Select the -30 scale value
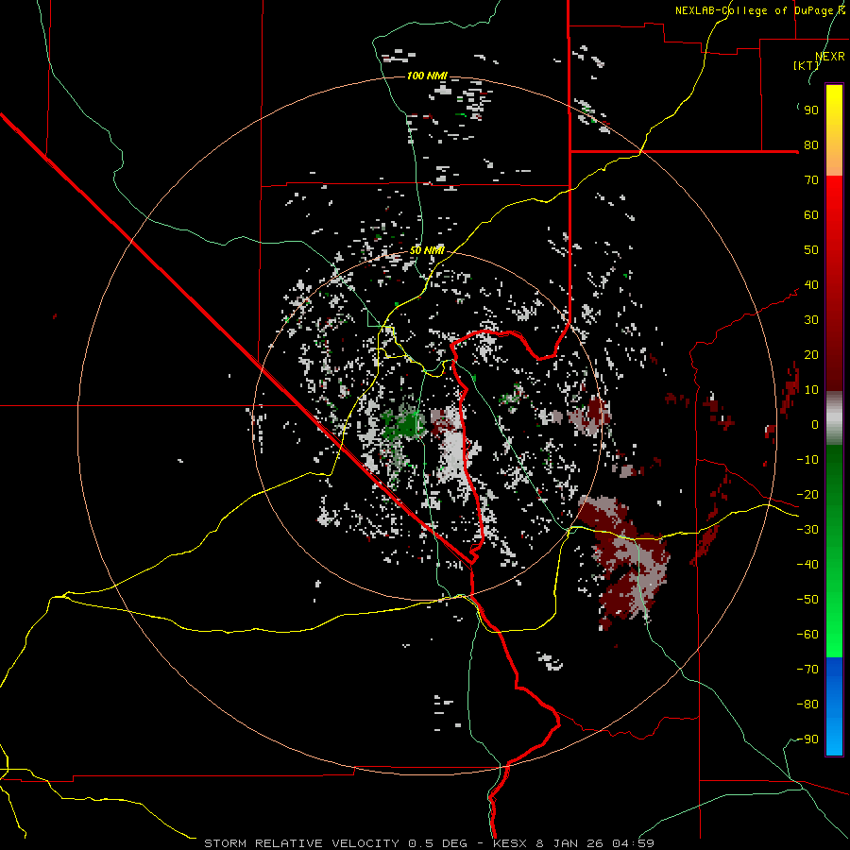 807,530
